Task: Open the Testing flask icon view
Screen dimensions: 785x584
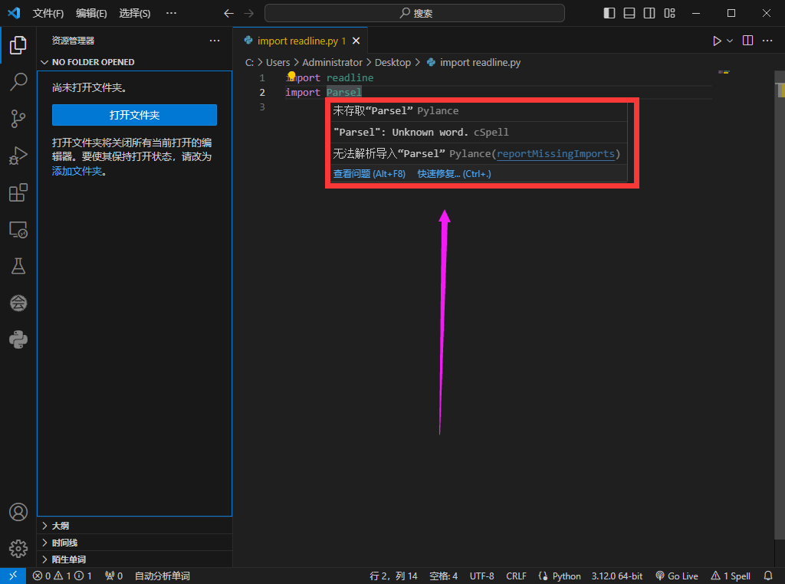Action: [18, 266]
